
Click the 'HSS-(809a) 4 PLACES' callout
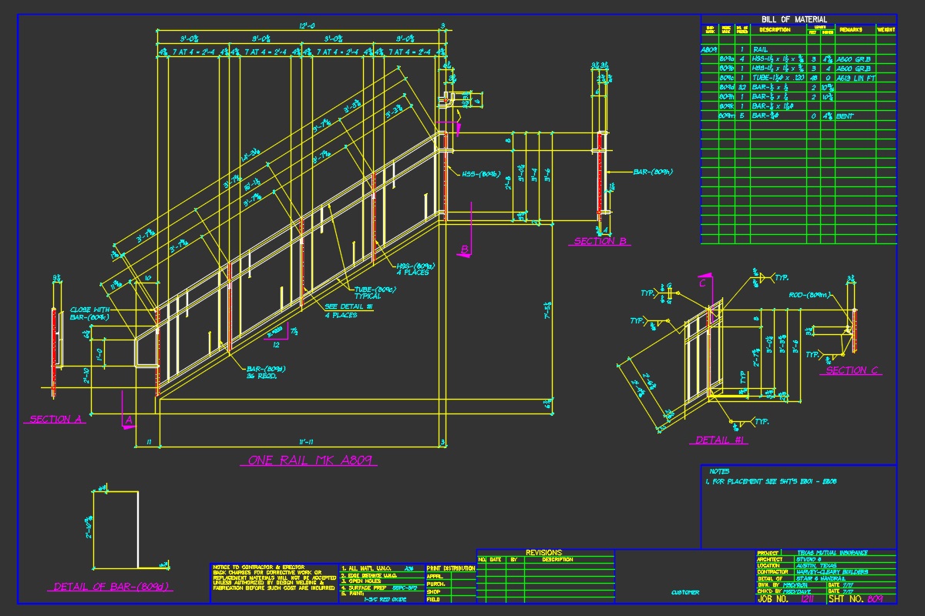416,268
